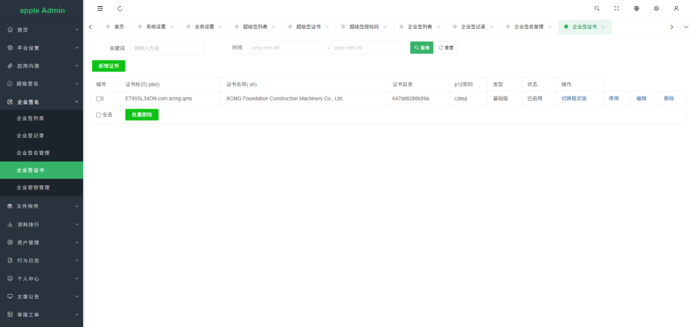The height and width of the screenshot is (327, 692).
Task: Focus the end date input field
Action: (368, 47)
